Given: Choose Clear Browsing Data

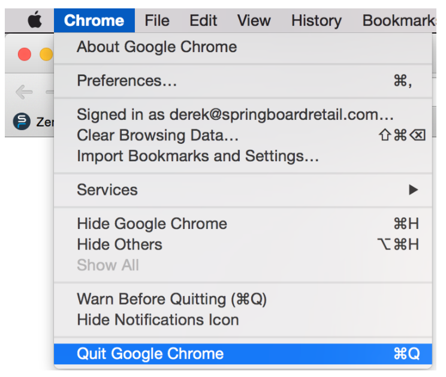Looking at the screenshot, I should click(158, 135).
